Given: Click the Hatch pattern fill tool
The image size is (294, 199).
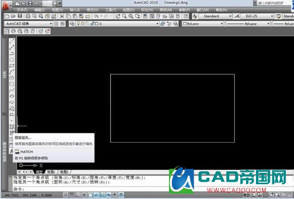Looking at the screenshot, I should tap(12, 127).
